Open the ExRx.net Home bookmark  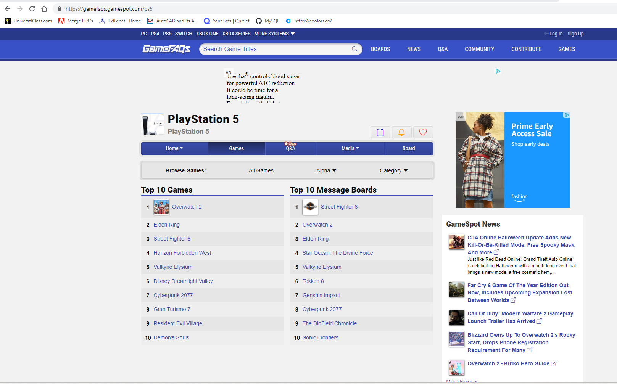120,21
